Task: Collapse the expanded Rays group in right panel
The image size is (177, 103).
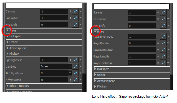Action: tap(95, 31)
